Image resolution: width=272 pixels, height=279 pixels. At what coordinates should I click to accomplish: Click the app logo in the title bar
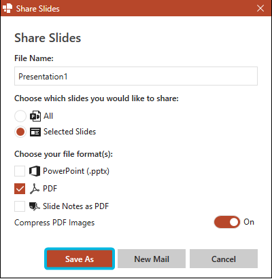(x=7, y=8)
